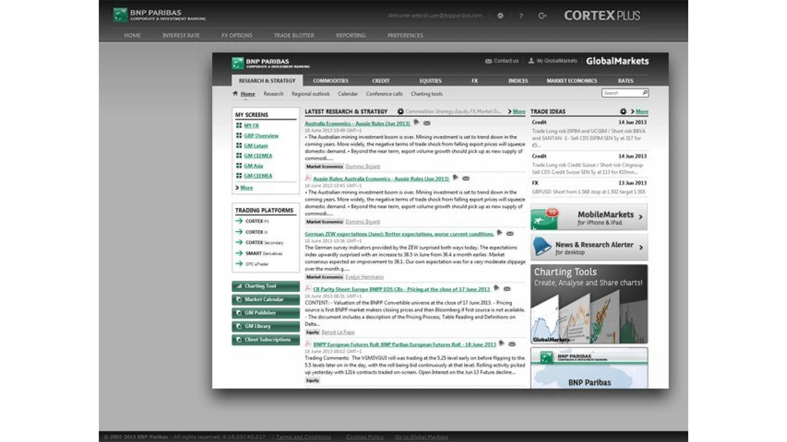This screenshot has height=442, width=787.
Task: Click the settings gear in Cortex header
Action: point(500,16)
